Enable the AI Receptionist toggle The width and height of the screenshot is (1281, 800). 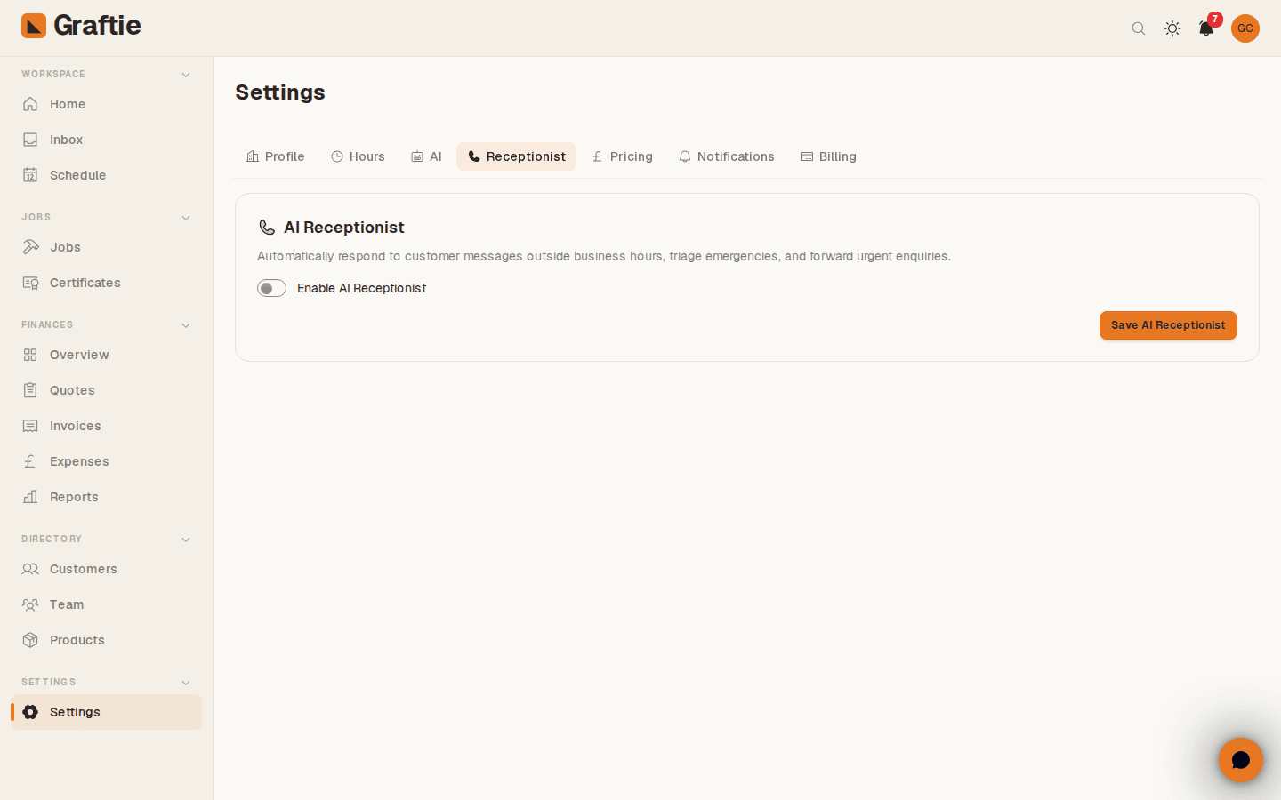click(271, 288)
